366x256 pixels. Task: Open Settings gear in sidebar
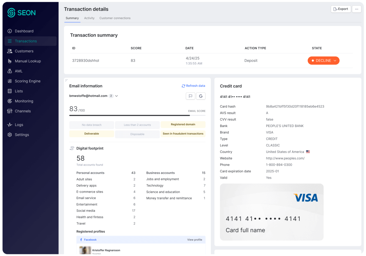pyautogui.click(x=10, y=135)
